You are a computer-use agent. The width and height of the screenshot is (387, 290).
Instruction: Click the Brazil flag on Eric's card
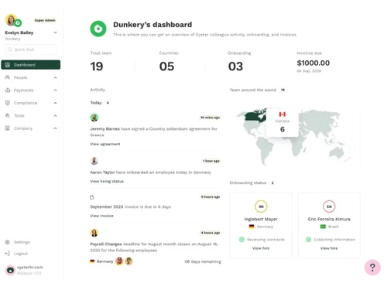coord(323,227)
